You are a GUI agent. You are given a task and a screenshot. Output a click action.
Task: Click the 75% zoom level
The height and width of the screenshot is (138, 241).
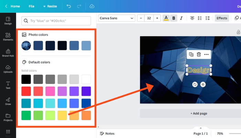coord(220,134)
